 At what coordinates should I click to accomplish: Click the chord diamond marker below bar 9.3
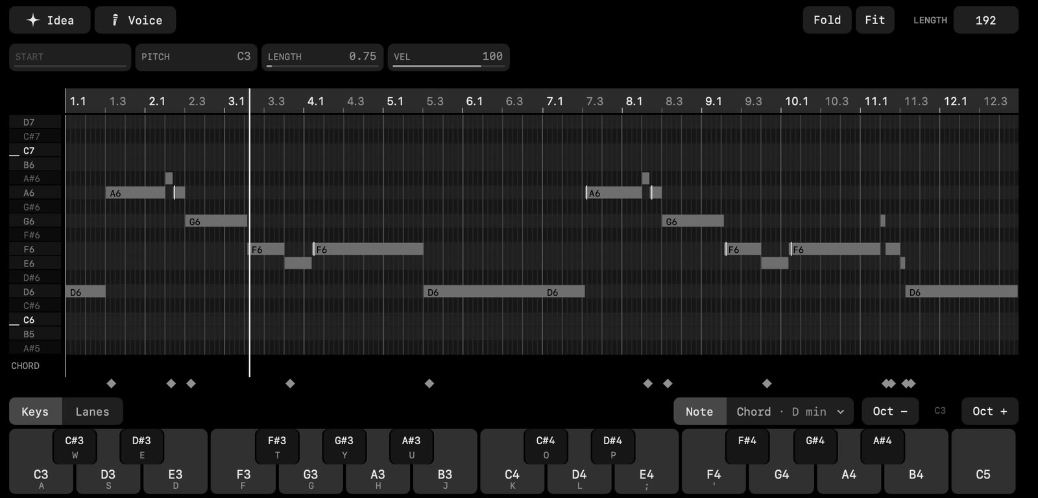(x=767, y=384)
